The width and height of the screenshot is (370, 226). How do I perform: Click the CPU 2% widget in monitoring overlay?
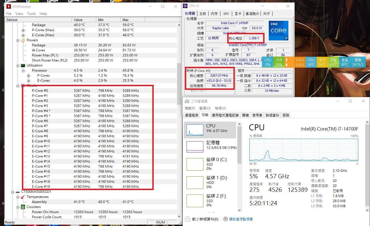(x=267, y=62)
